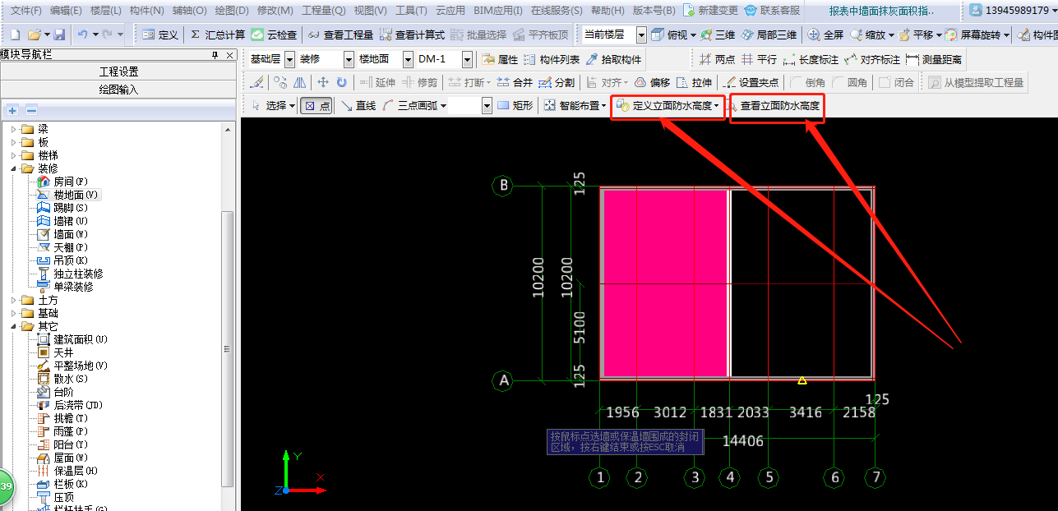Switch to 绘图输入 tab
Screen dimensions: 1058x511
click(118, 90)
